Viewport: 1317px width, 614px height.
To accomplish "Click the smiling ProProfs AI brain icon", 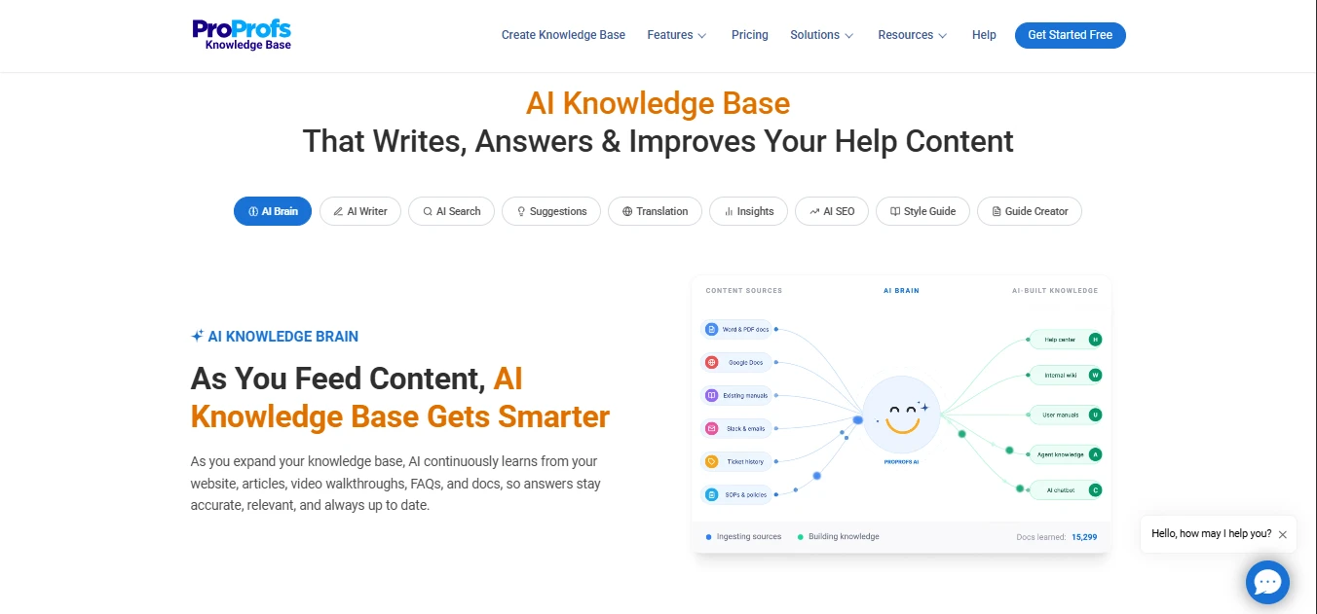I will (x=902, y=415).
